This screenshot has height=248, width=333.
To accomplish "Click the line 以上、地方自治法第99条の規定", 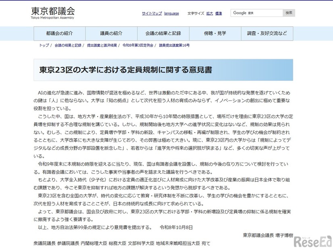I will tap(95, 228).
